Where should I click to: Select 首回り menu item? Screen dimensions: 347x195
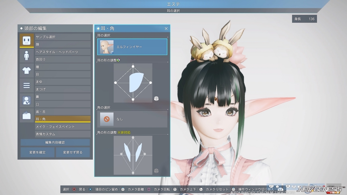63,59
